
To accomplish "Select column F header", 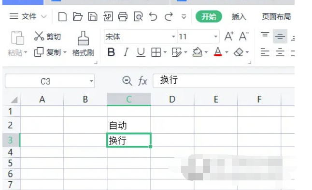I will (x=259, y=99).
